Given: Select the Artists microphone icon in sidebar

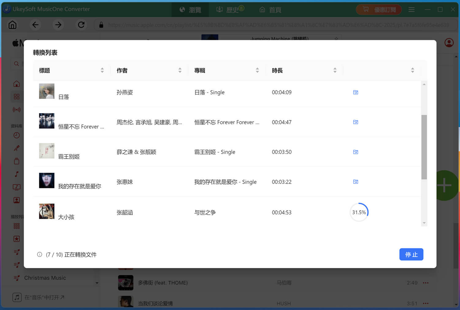Looking at the screenshot, I should point(17,148).
